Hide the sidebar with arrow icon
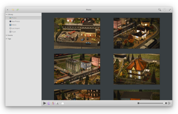This screenshot has width=178, height=114. pyautogui.click(x=169, y=103)
